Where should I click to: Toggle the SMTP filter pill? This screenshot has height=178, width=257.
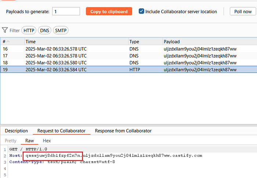[61, 30]
